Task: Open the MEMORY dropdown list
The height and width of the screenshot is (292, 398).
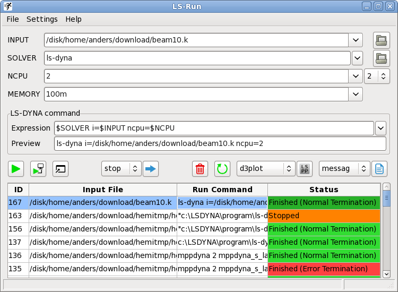Action: (356, 94)
